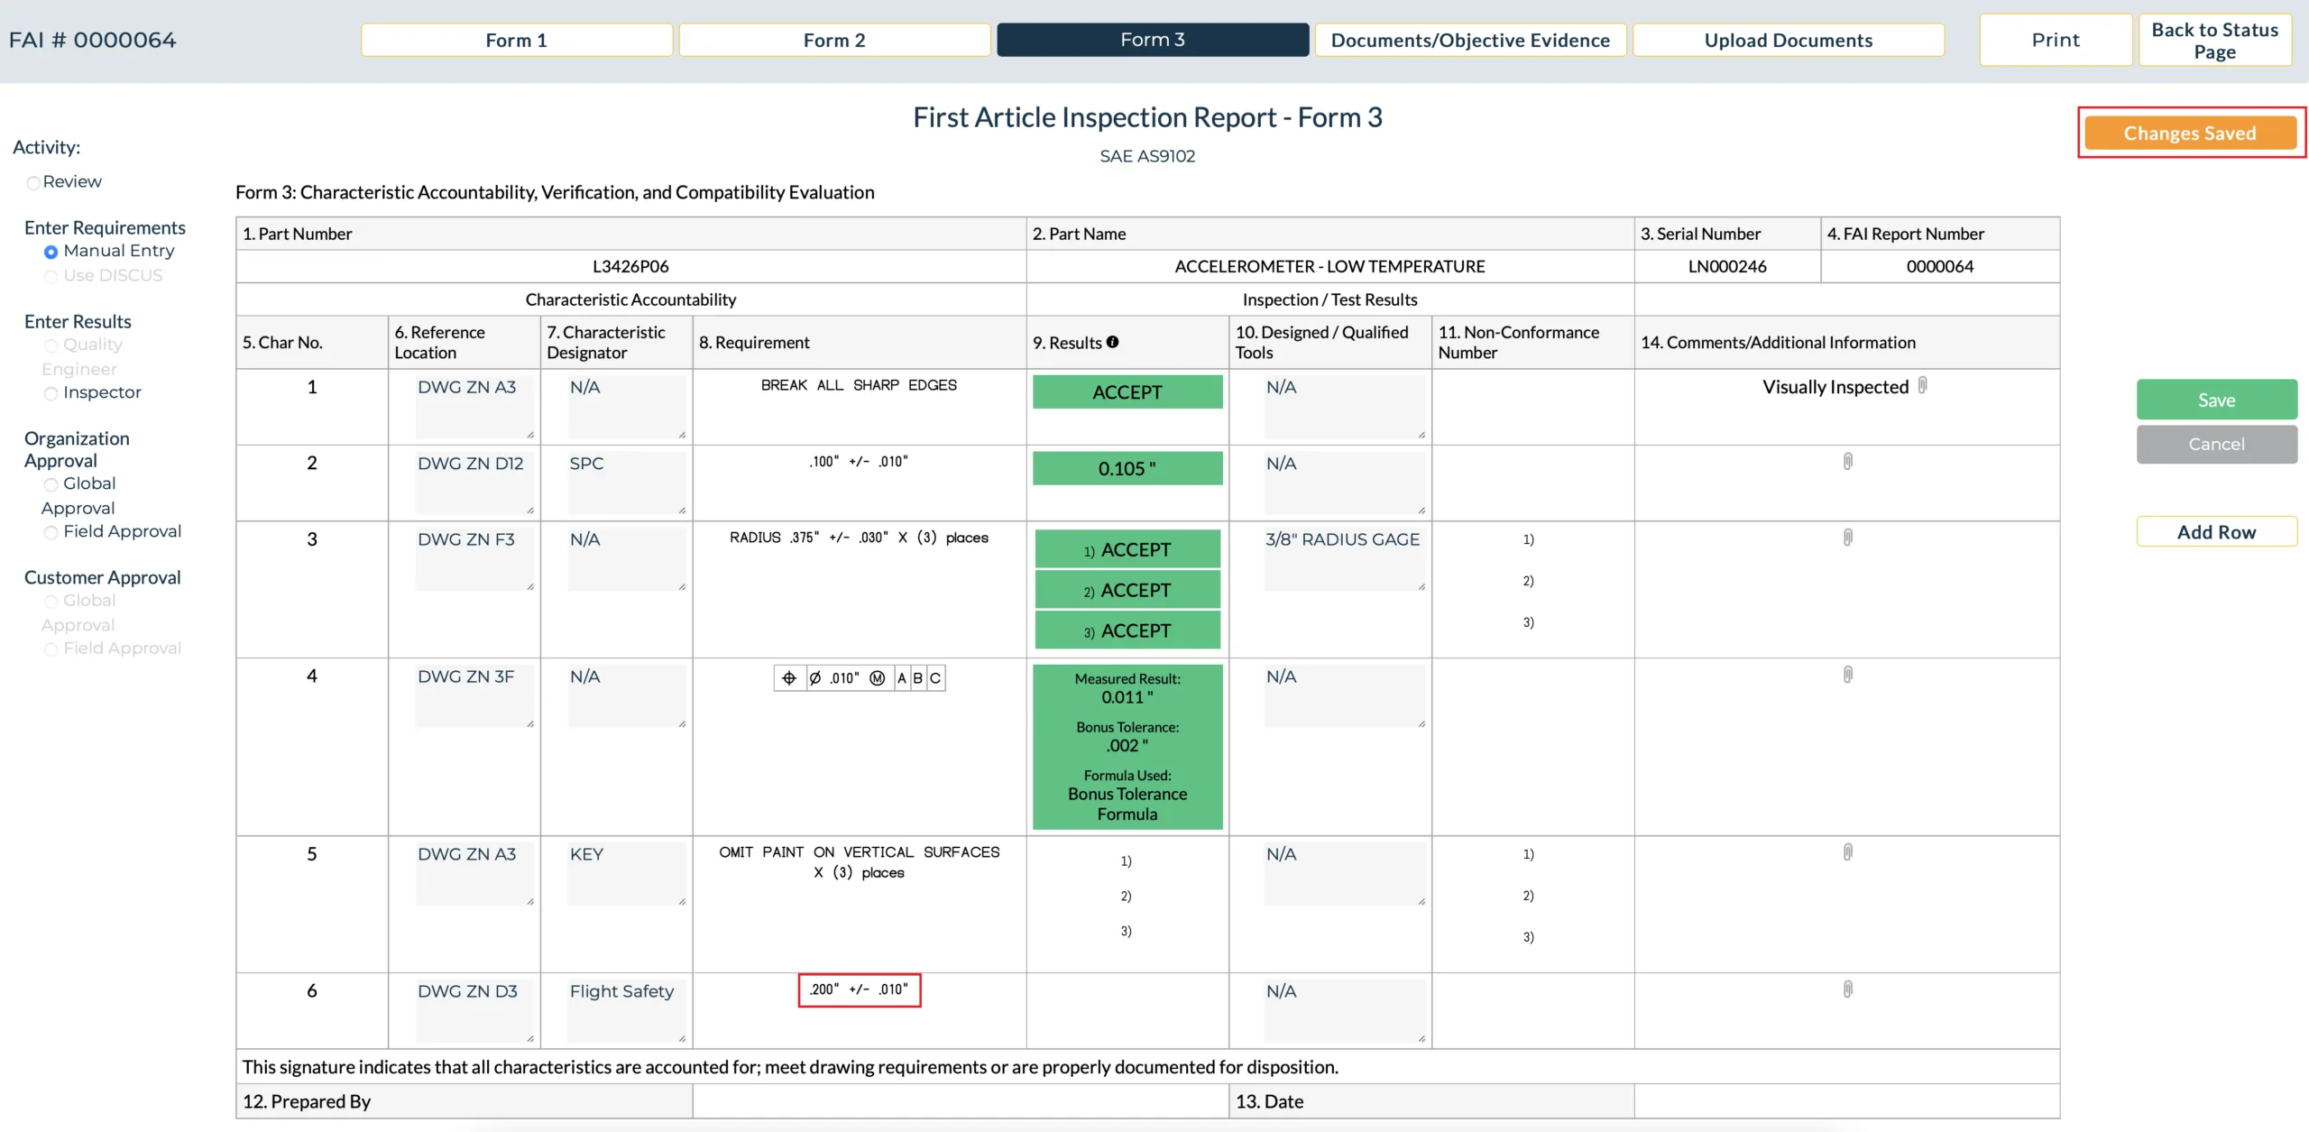Click the part number L3426P06
Viewport: 2309px width, 1132px height.
click(x=630, y=266)
